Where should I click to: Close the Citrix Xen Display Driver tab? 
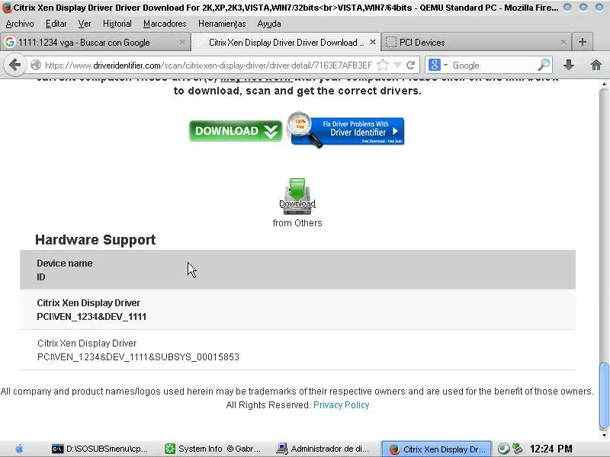click(x=373, y=42)
